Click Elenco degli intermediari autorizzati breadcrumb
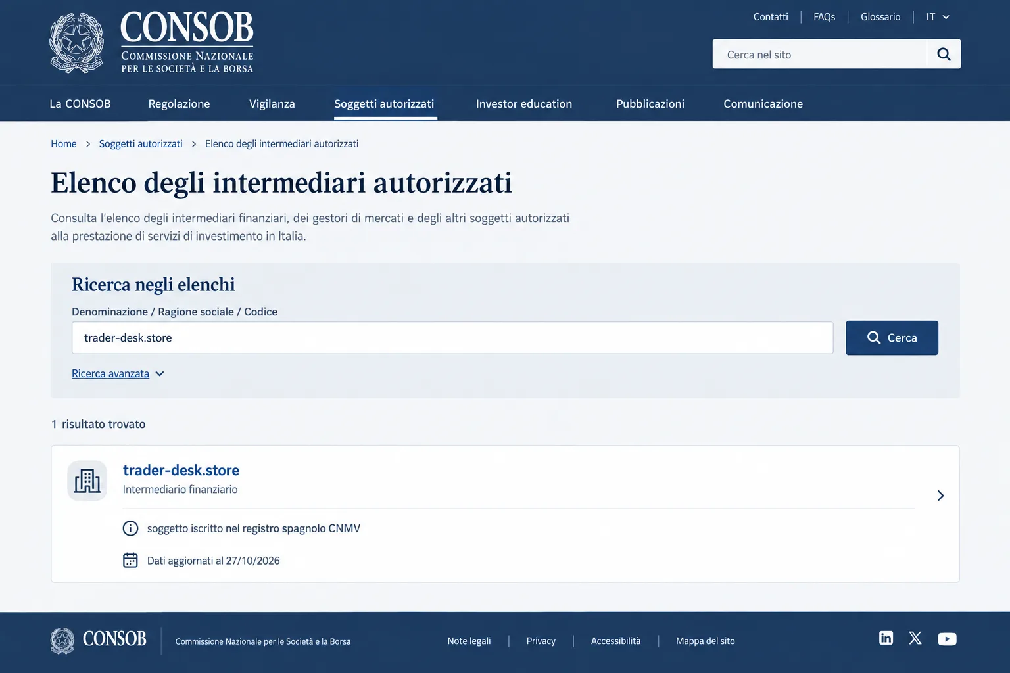This screenshot has width=1010, height=673. 281,144
